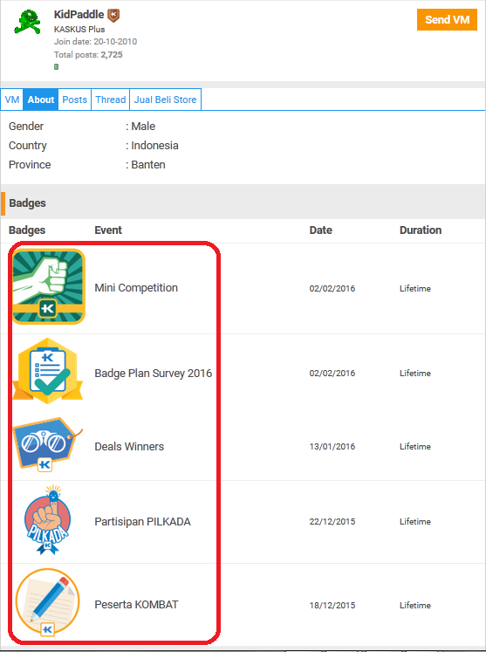
Task: Click Lifetime duration in Deals Winners row
Action: pos(415,447)
